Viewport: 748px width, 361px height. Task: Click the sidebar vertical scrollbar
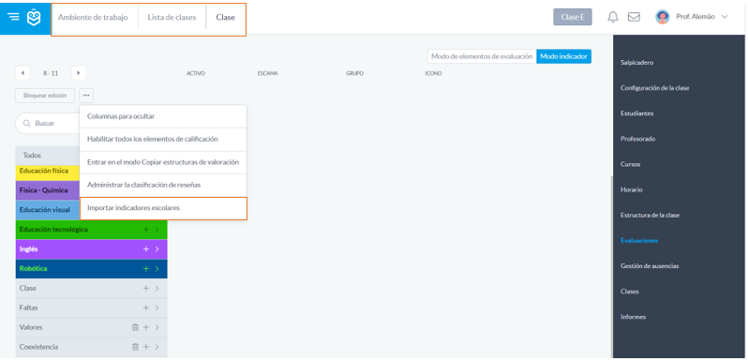tap(611, 267)
